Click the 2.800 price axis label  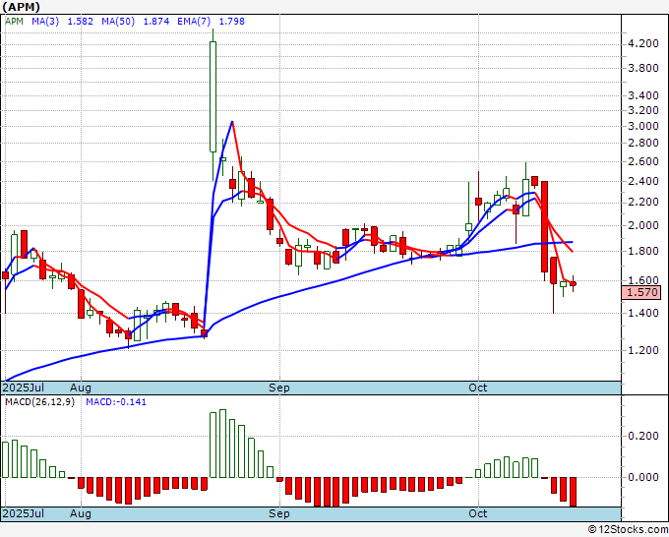tap(643, 143)
